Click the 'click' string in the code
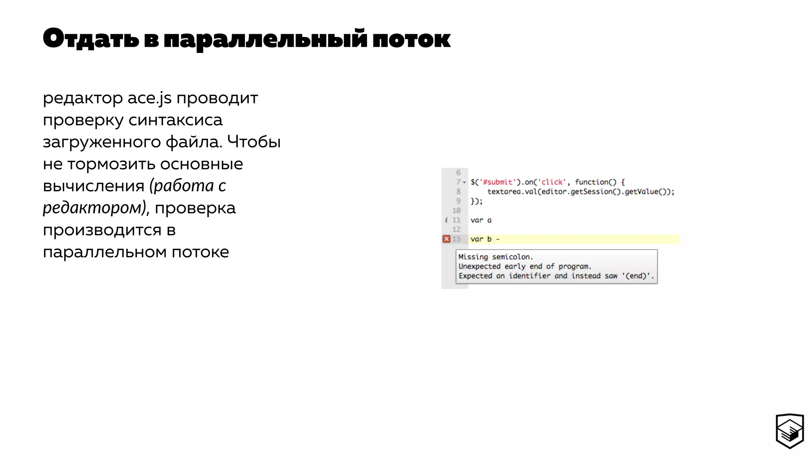 tap(552, 182)
